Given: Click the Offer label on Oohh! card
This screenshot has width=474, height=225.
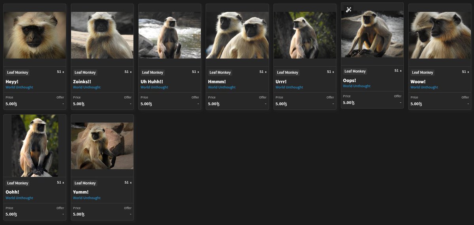Looking at the screenshot, I should (60, 208).
